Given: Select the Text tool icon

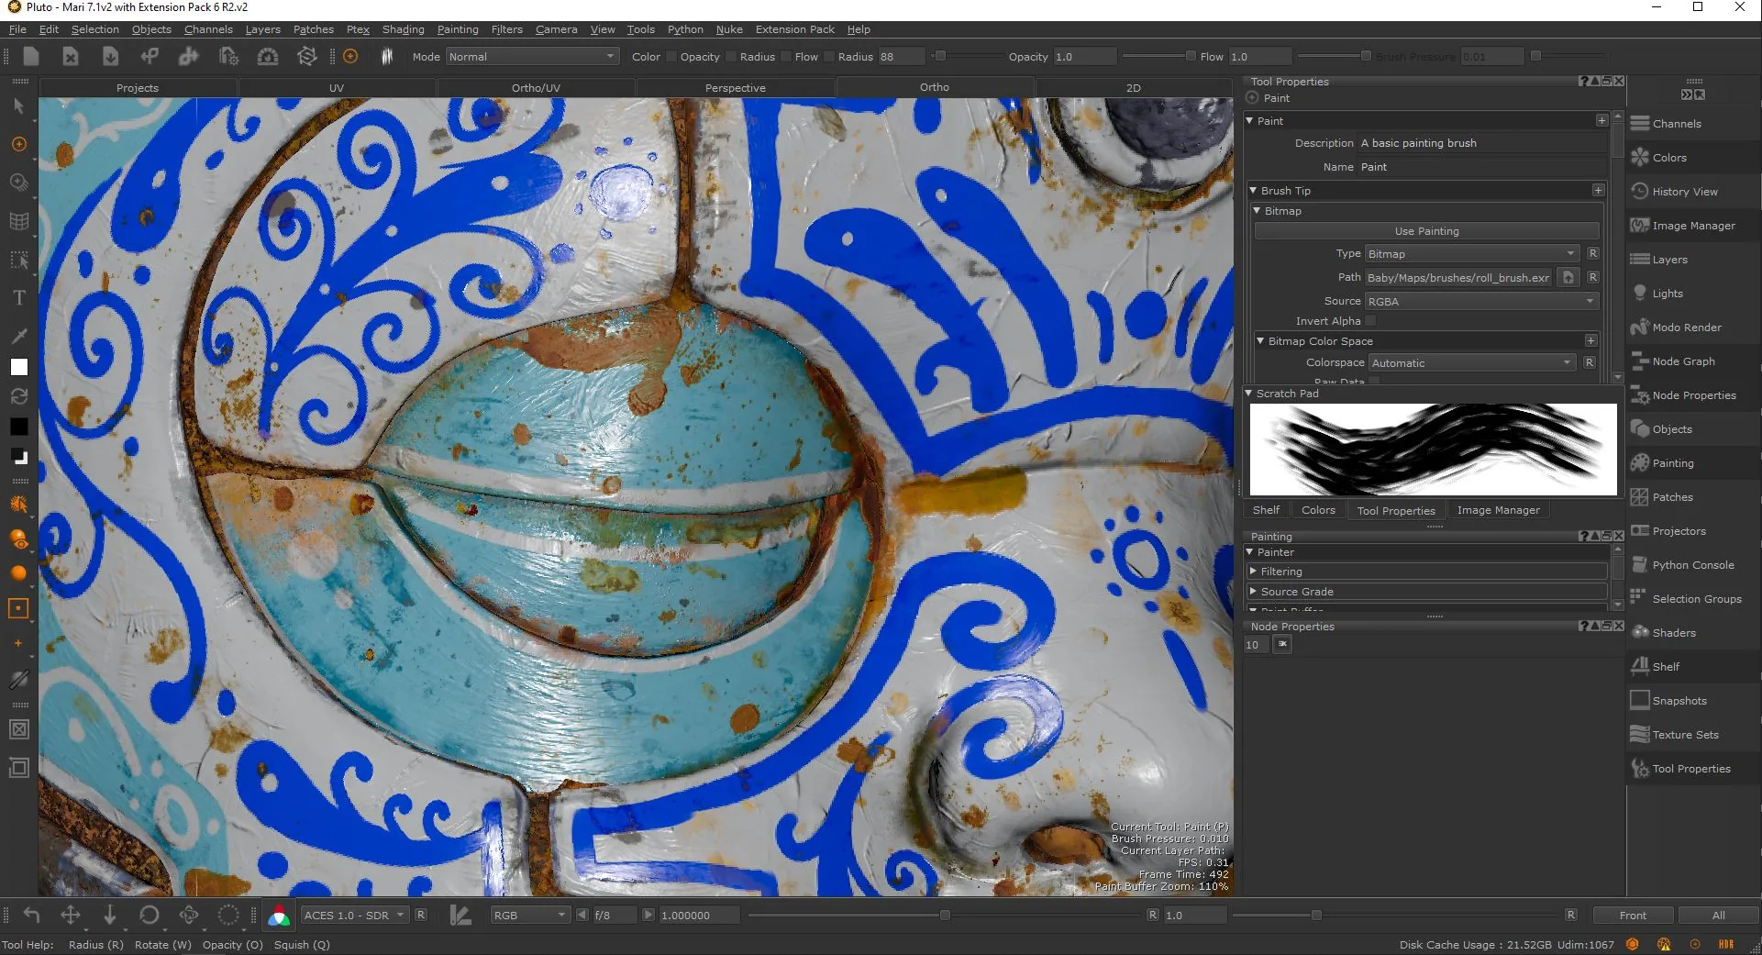Looking at the screenshot, I should (x=18, y=298).
